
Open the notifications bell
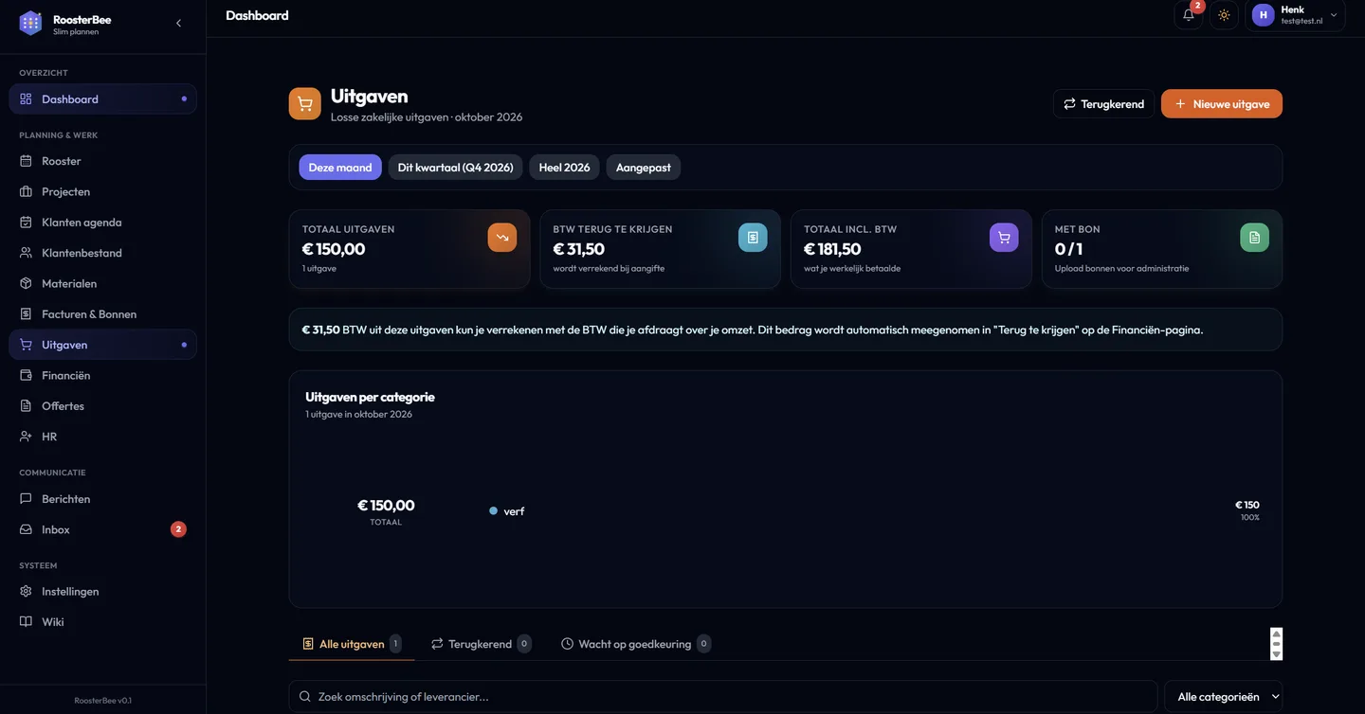click(1189, 15)
